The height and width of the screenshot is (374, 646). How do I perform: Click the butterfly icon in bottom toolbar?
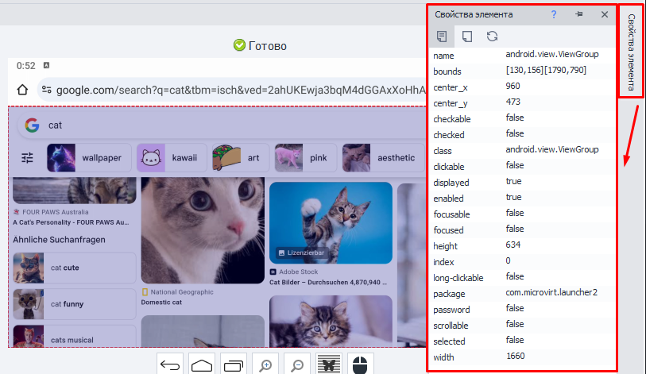click(328, 365)
